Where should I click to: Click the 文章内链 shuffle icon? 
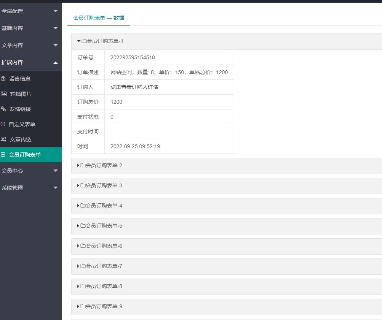[x=3, y=139]
